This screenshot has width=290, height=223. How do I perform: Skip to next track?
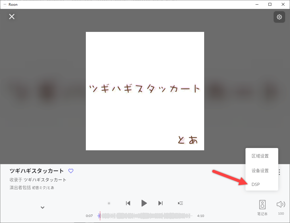pos(160,203)
